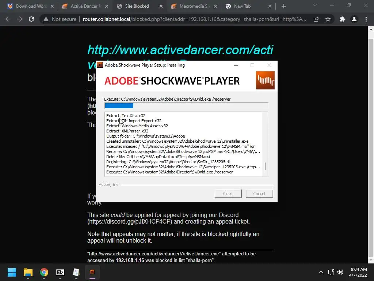This screenshot has height=281, width=374.
Task: Open 7-Zip from the taskbar
Action: (60, 272)
